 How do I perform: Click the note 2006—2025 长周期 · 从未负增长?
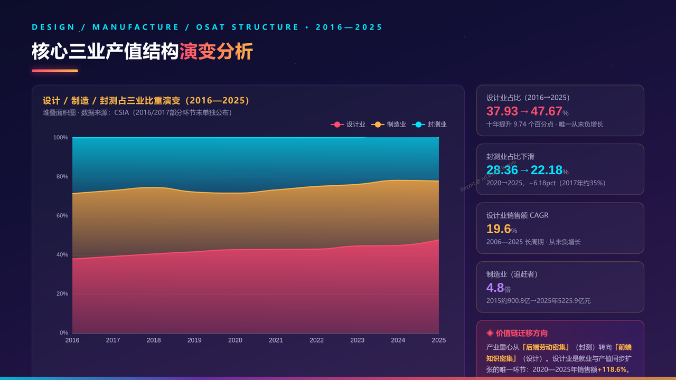pos(533,242)
